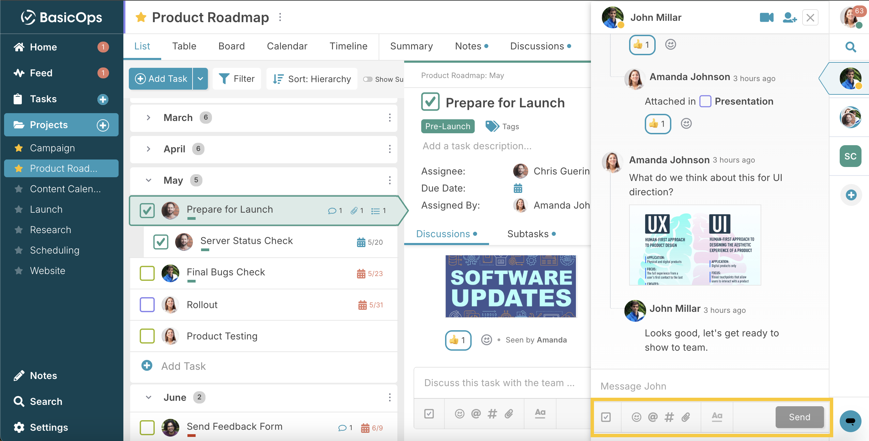The height and width of the screenshot is (441, 869).
Task: Open the Filter tool in the task list
Action: [x=237, y=78]
